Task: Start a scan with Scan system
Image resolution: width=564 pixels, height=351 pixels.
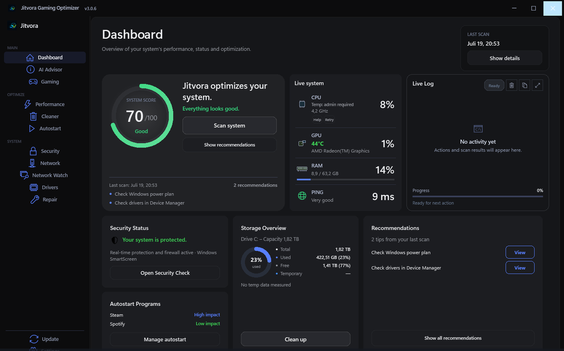Action: click(x=229, y=126)
